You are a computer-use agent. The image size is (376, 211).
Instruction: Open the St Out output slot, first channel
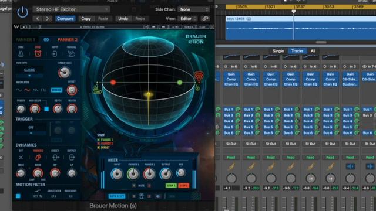coord(231,144)
